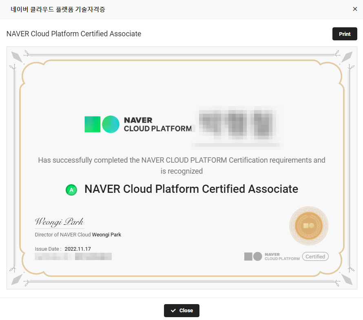Click the NAVER Cloud Platform green logo
The image size is (363, 320).
click(x=138, y=124)
